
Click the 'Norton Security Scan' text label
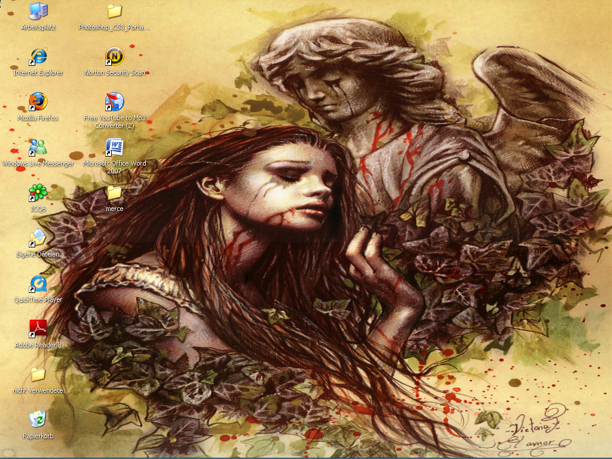114,73
